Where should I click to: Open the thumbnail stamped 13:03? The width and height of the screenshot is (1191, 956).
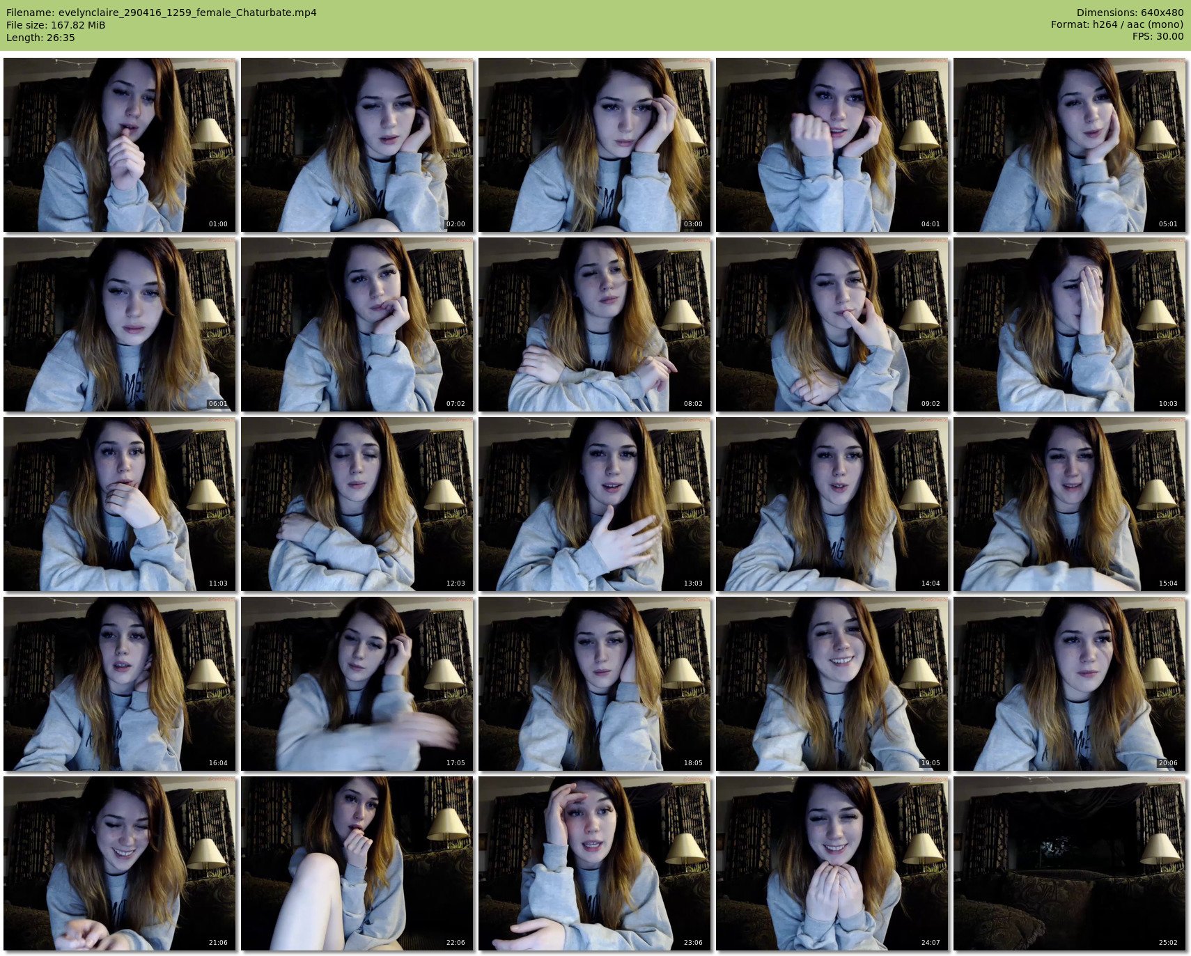pyautogui.click(x=595, y=504)
